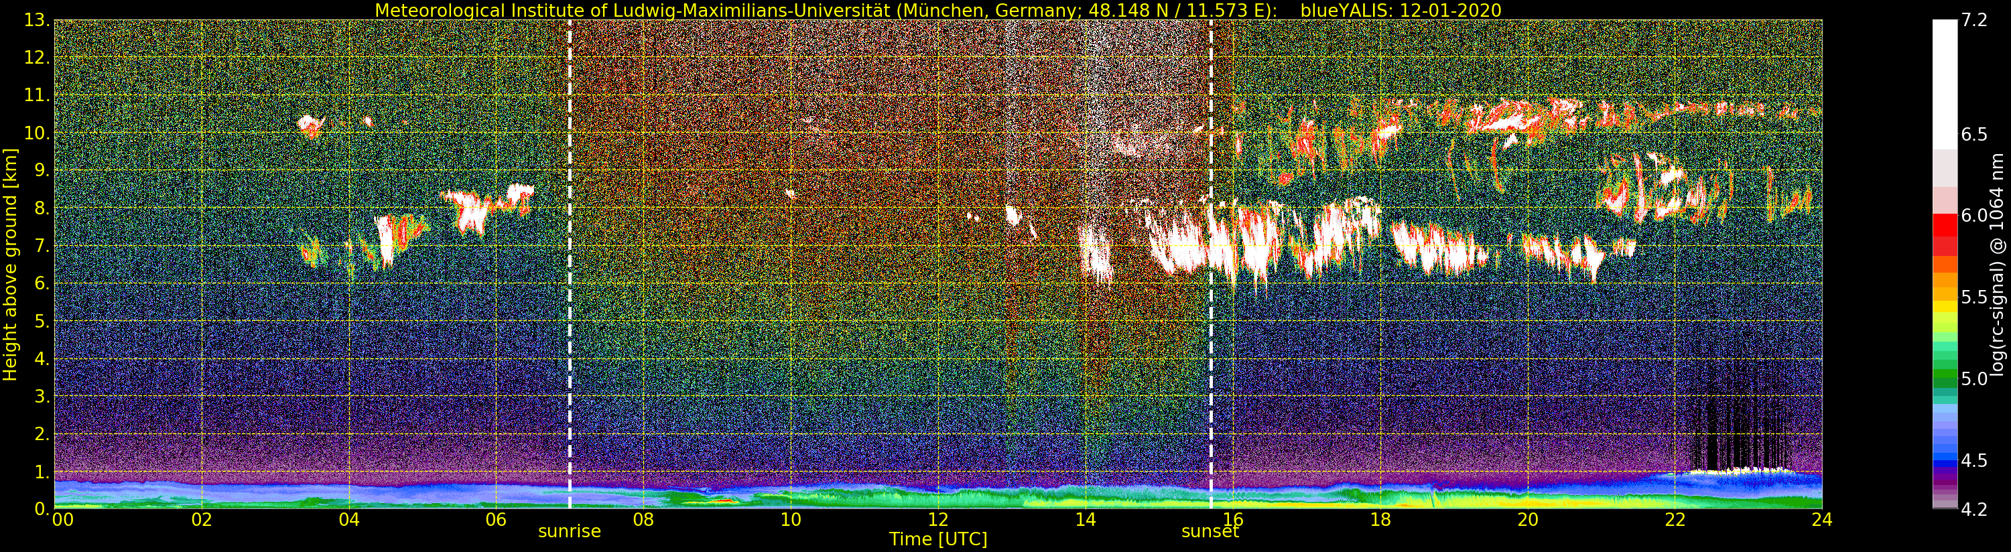Click colorbar value '7.2'
This screenshot has width=2011, height=552.
coord(1974,21)
